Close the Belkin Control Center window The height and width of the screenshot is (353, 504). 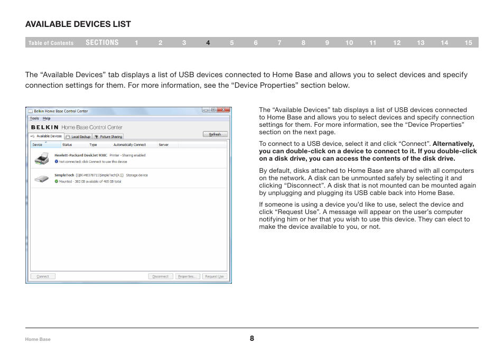pyautogui.click(x=223, y=110)
